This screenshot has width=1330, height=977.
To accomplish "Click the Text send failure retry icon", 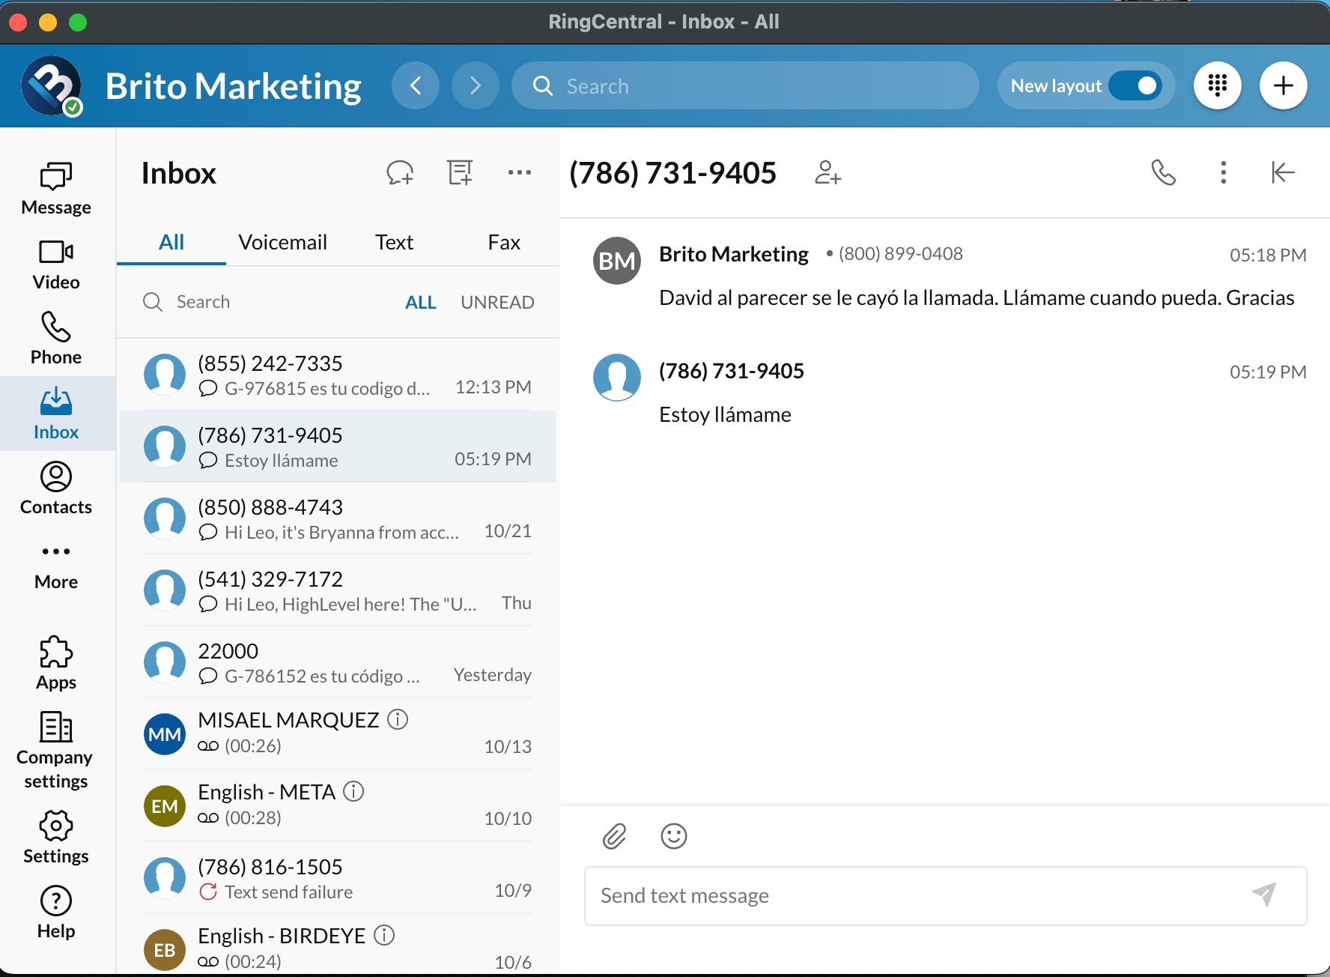I will click(x=208, y=892).
